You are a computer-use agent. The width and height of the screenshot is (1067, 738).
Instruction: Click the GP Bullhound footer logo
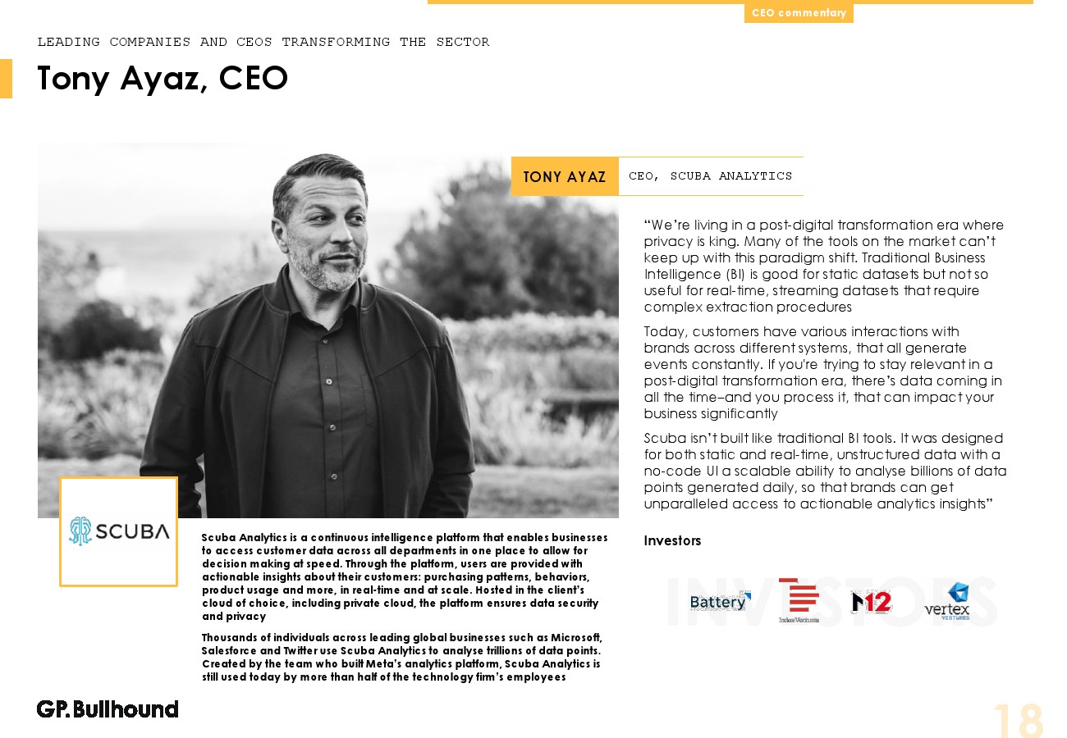tap(108, 709)
